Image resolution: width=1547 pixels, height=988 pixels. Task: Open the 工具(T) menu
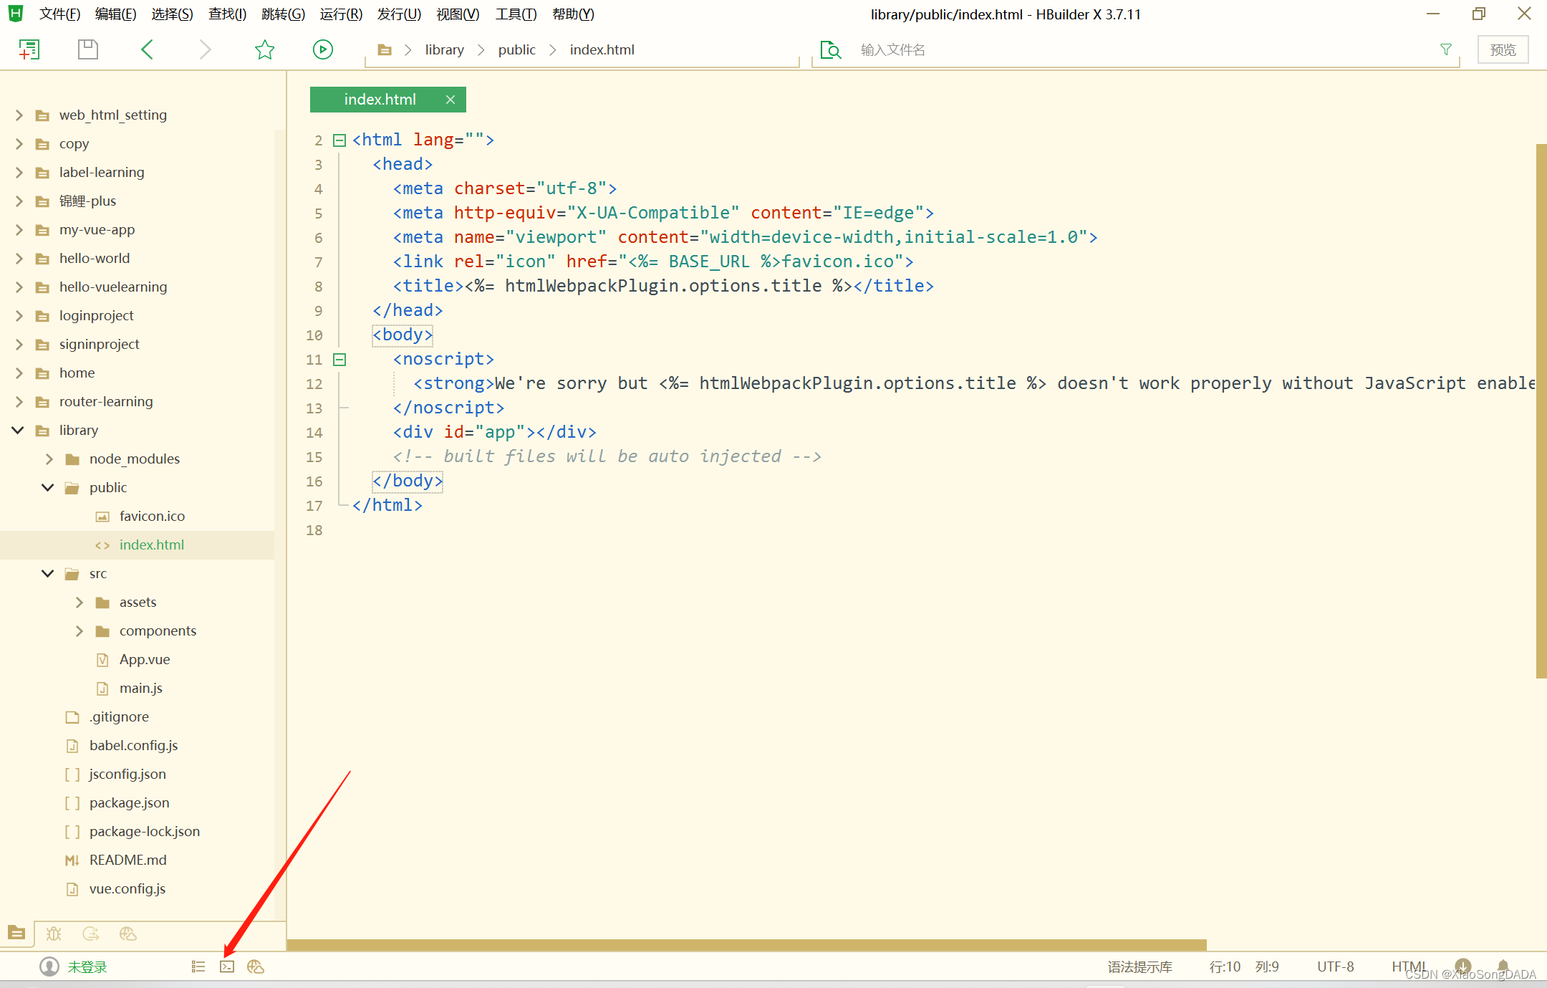point(516,14)
